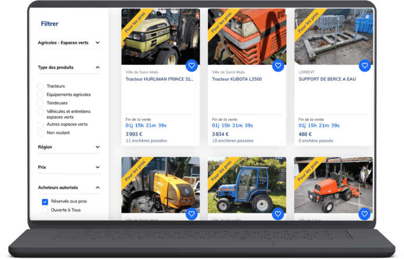Favorite the yellow tractor listing heart

tap(191, 214)
